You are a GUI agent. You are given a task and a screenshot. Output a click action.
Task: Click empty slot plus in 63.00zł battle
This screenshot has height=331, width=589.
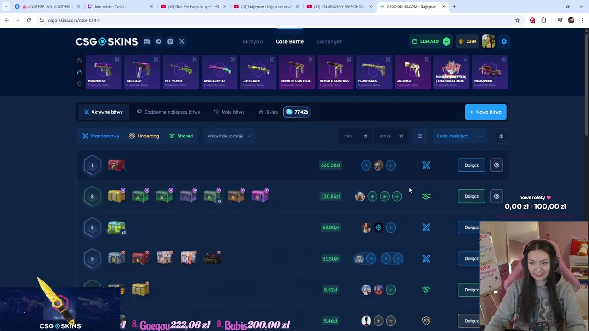point(391,228)
